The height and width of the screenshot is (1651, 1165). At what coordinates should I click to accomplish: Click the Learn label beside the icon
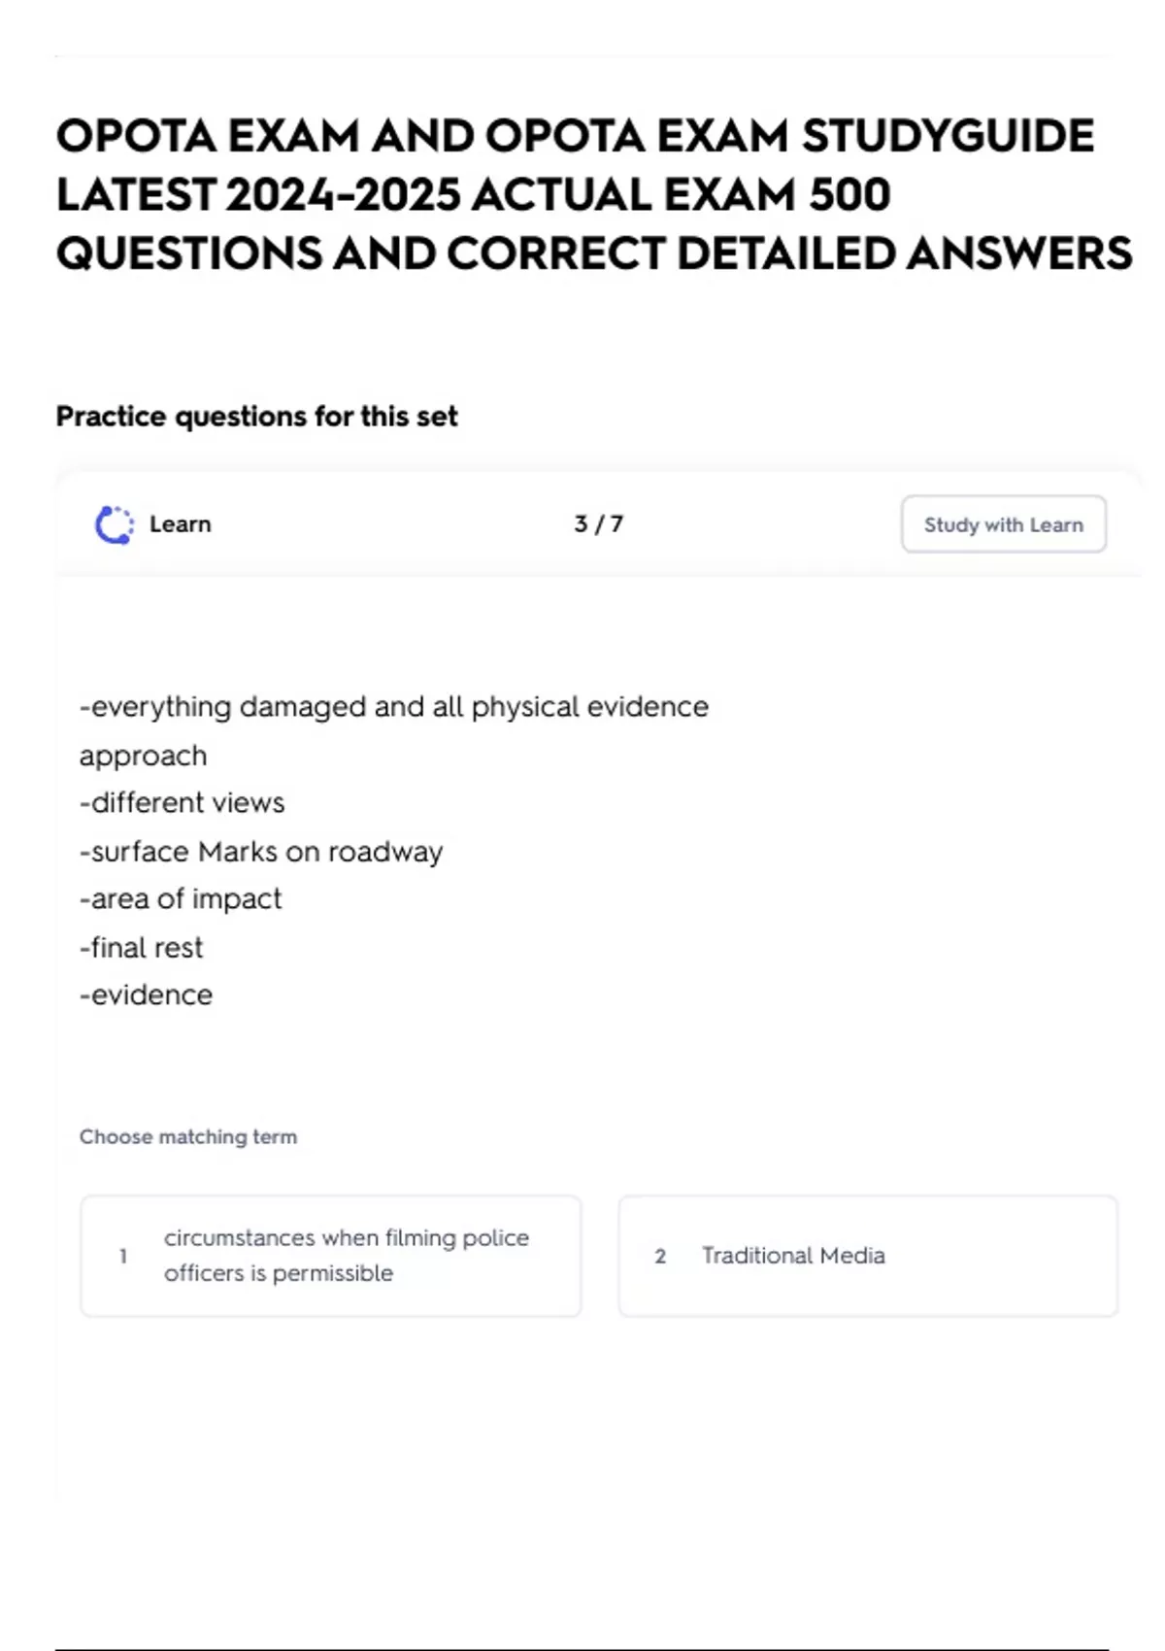[181, 524]
